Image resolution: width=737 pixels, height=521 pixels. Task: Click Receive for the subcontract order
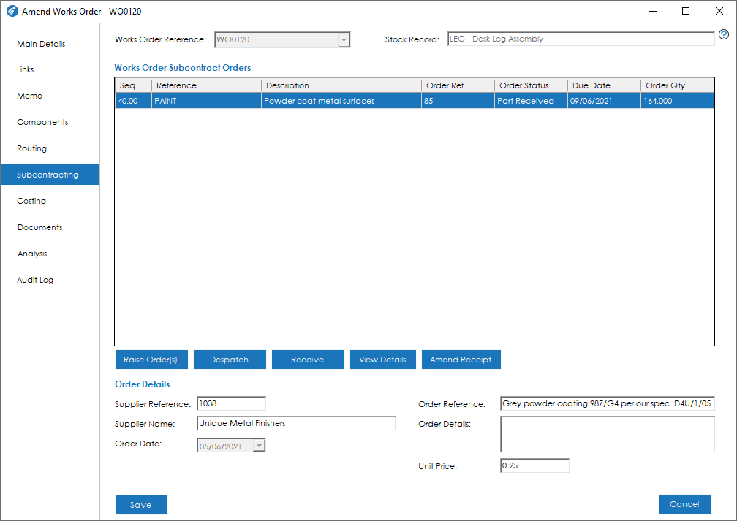click(x=308, y=359)
